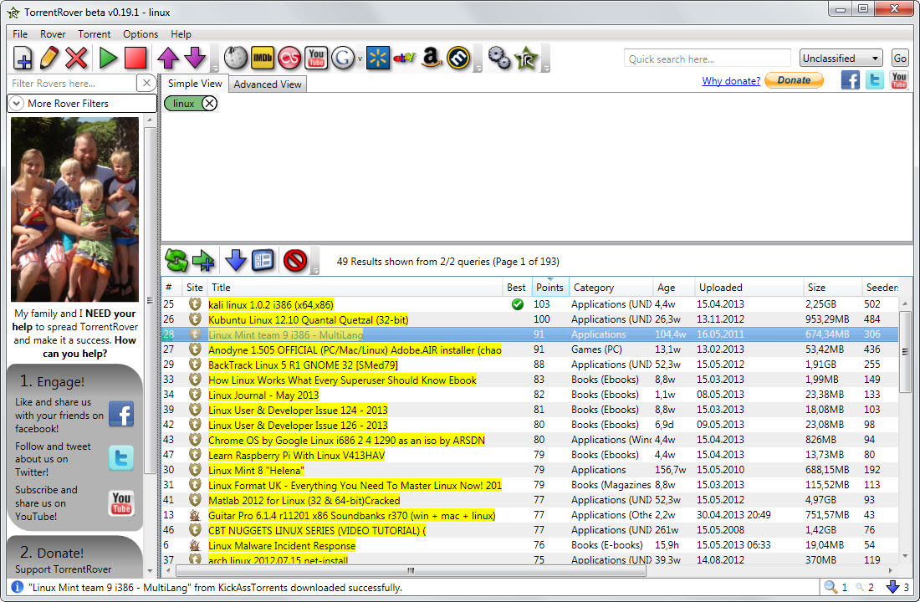Image resolution: width=920 pixels, height=602 pixels.
Task: Select Linux Journal - May 2013 row
Action: 529,395
